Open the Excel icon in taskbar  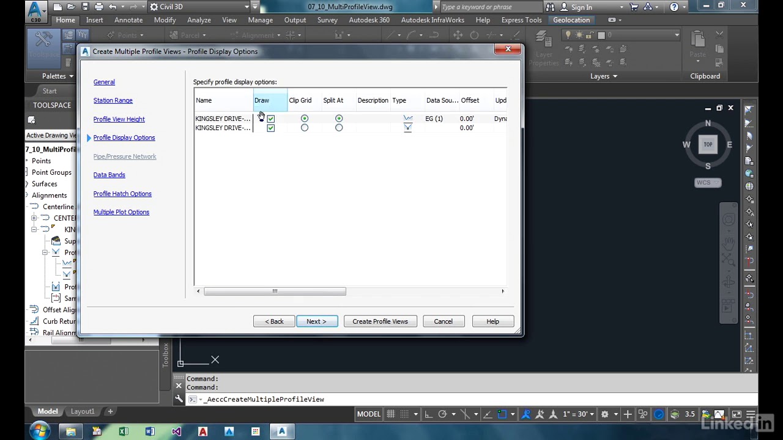[124, 432]
